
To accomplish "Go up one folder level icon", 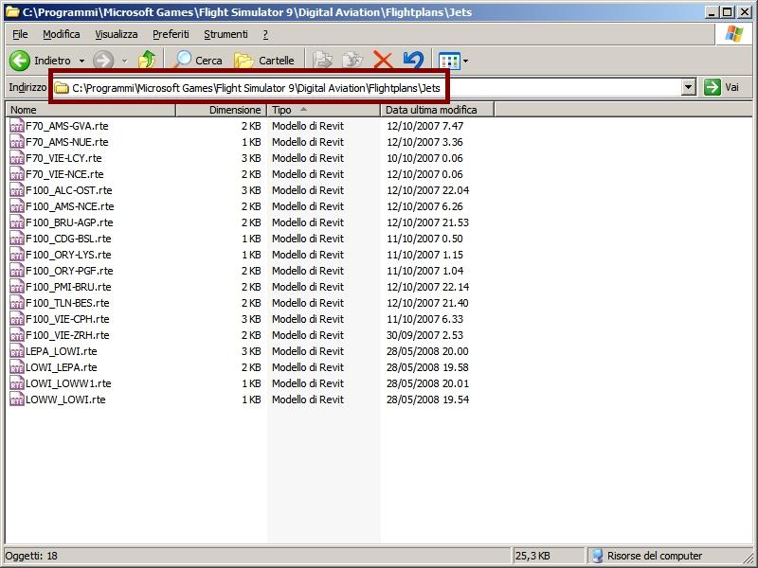I will click(147, 61).
